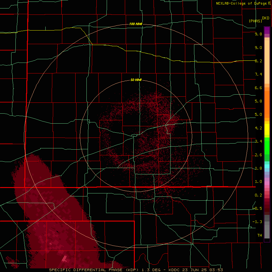The image size is (272, 272).
Task: Click the yellow segment of the color bar
Action: (x=267, y=129)
